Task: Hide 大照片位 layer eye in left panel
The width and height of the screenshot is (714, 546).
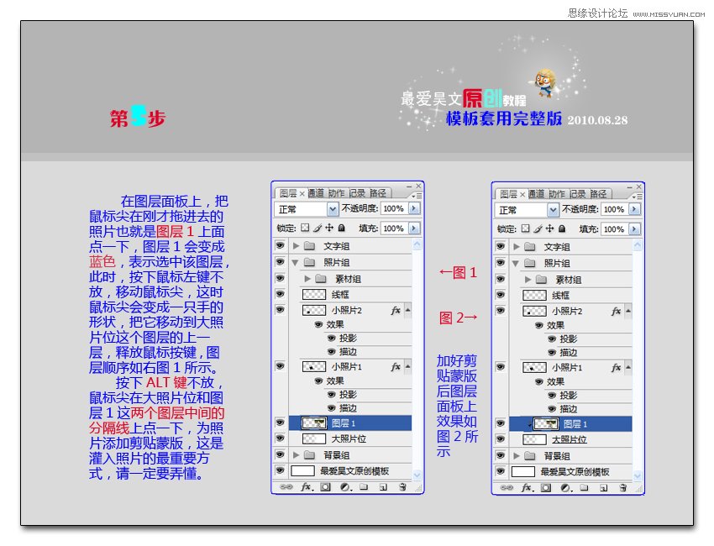Action: click(280, 438)
